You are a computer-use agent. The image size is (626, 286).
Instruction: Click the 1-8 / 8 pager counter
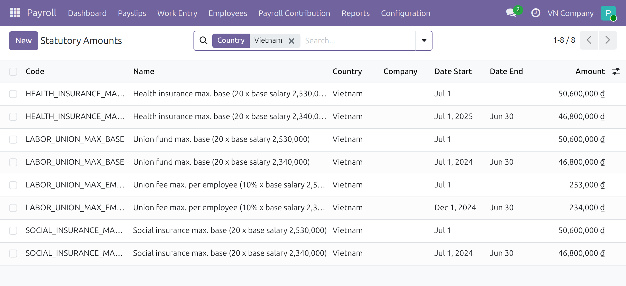tap(564, 40)
